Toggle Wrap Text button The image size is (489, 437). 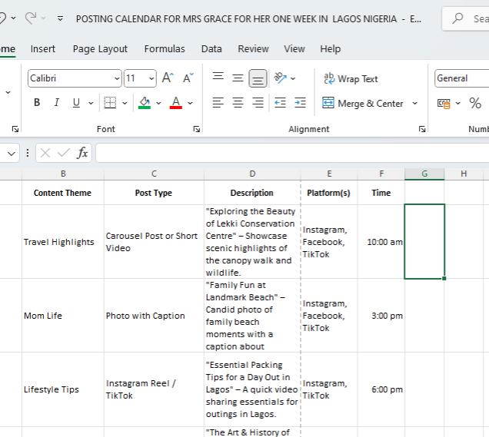[351, 79]
